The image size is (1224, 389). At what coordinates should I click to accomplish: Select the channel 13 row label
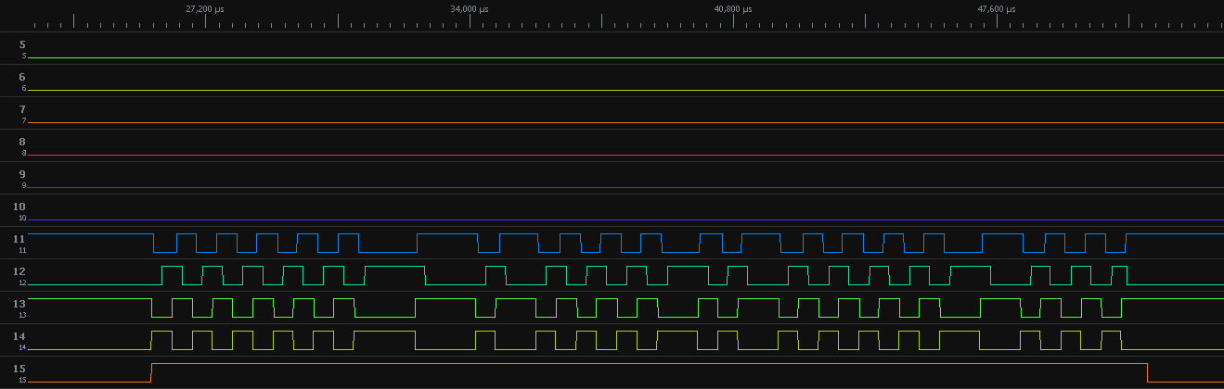pos(20,304)
